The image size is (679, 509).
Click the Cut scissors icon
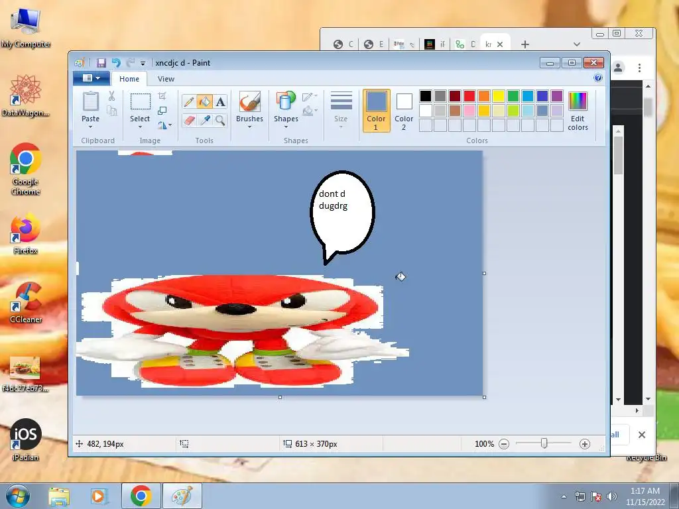(111, 96)
